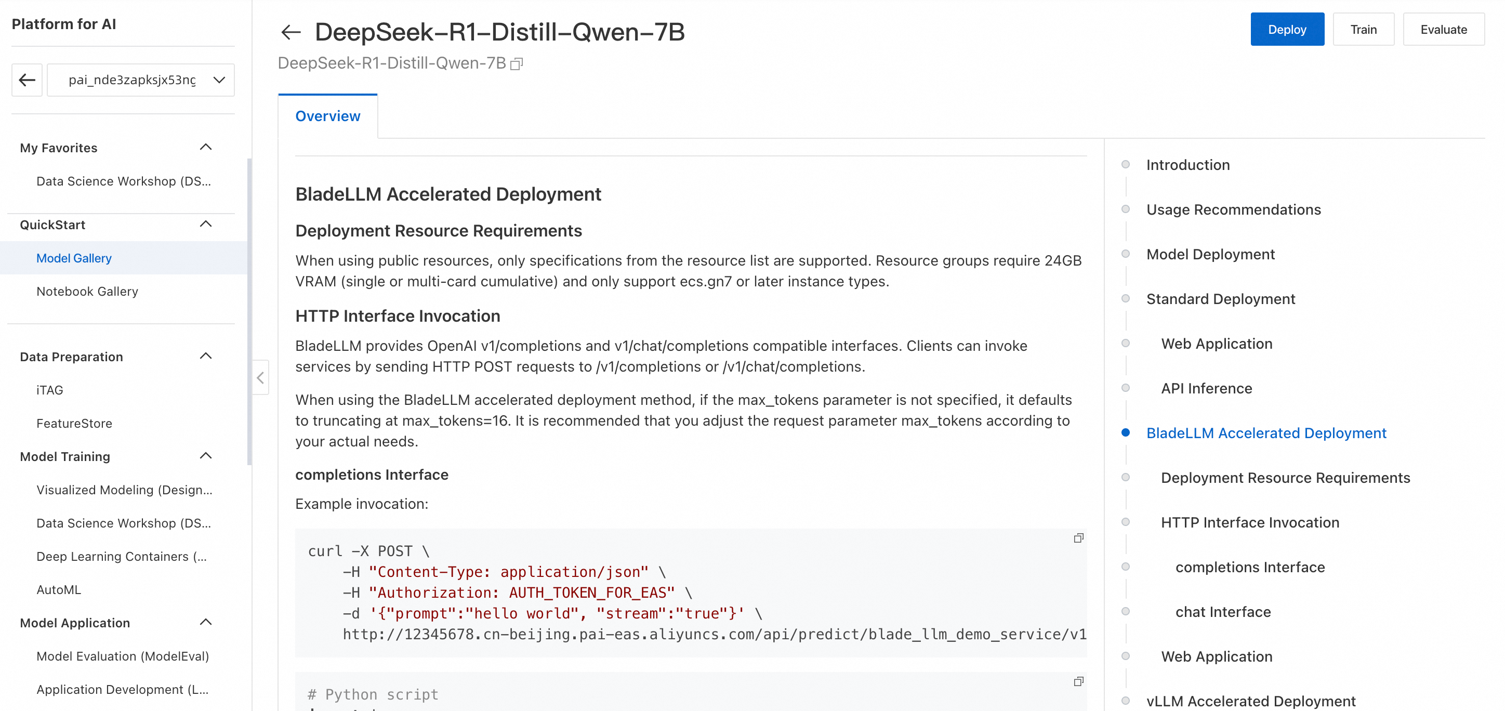This screenshot has height=711, width=1505.
Task: Switch to the Overview tab
Action: point(328,116)
